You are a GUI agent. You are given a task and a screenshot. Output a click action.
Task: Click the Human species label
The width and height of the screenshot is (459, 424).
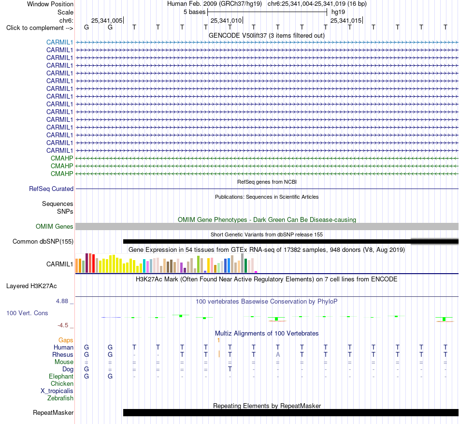(x=63, y=347)
